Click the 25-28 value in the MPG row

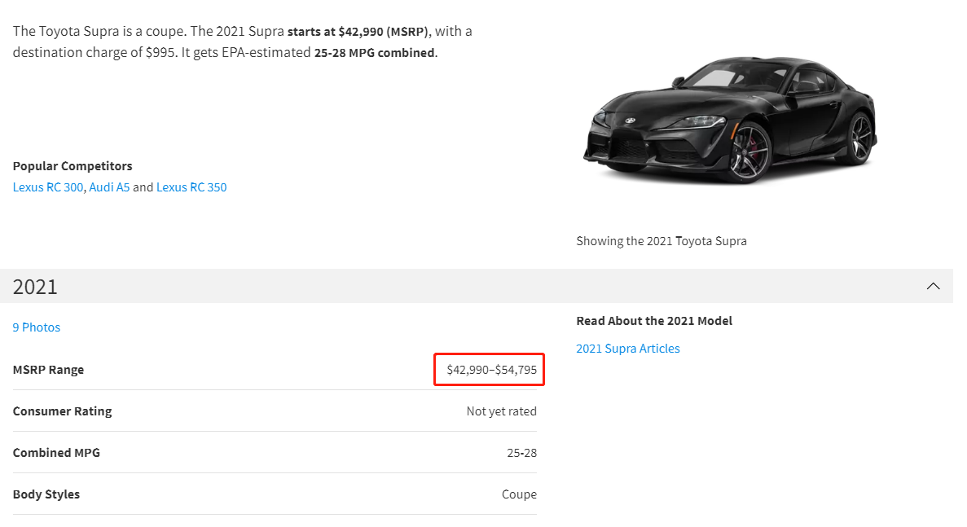521,453
